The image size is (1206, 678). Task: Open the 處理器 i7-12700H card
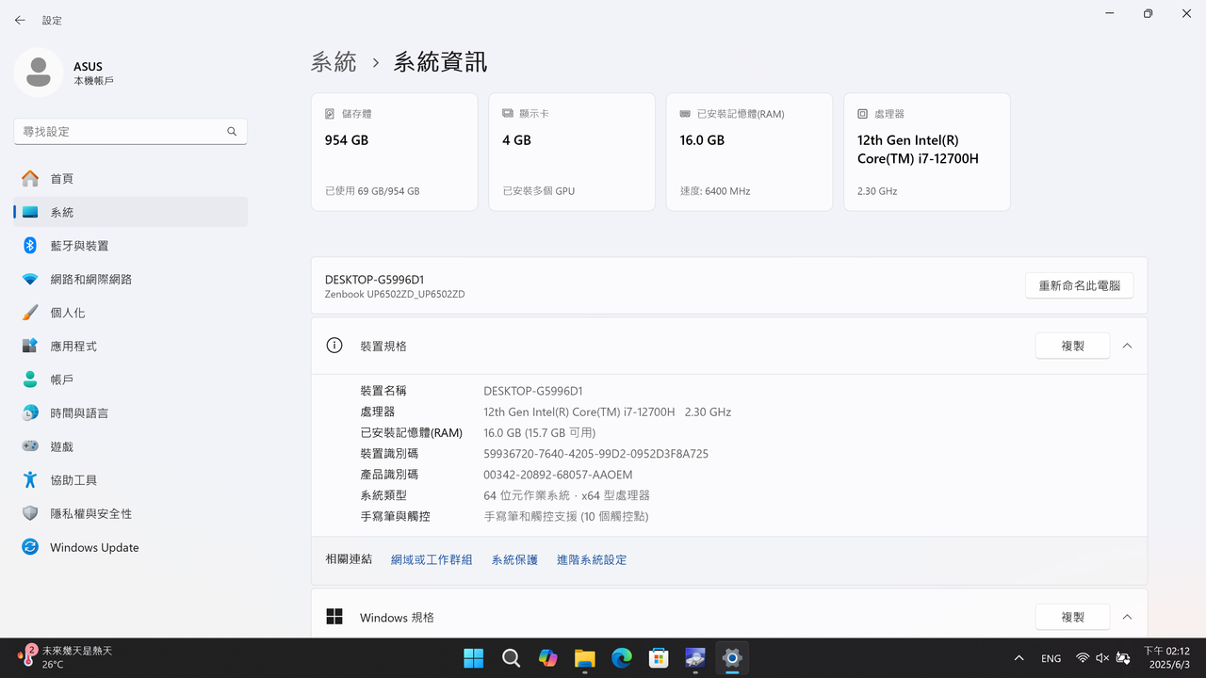coord(927,152)
